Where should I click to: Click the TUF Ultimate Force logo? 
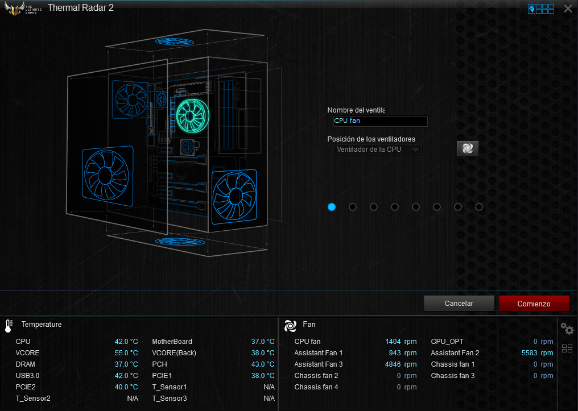23,9
